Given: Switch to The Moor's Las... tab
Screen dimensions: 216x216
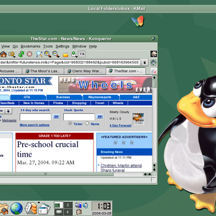Looking at the screenshot, I should click(x=43, y=71).
